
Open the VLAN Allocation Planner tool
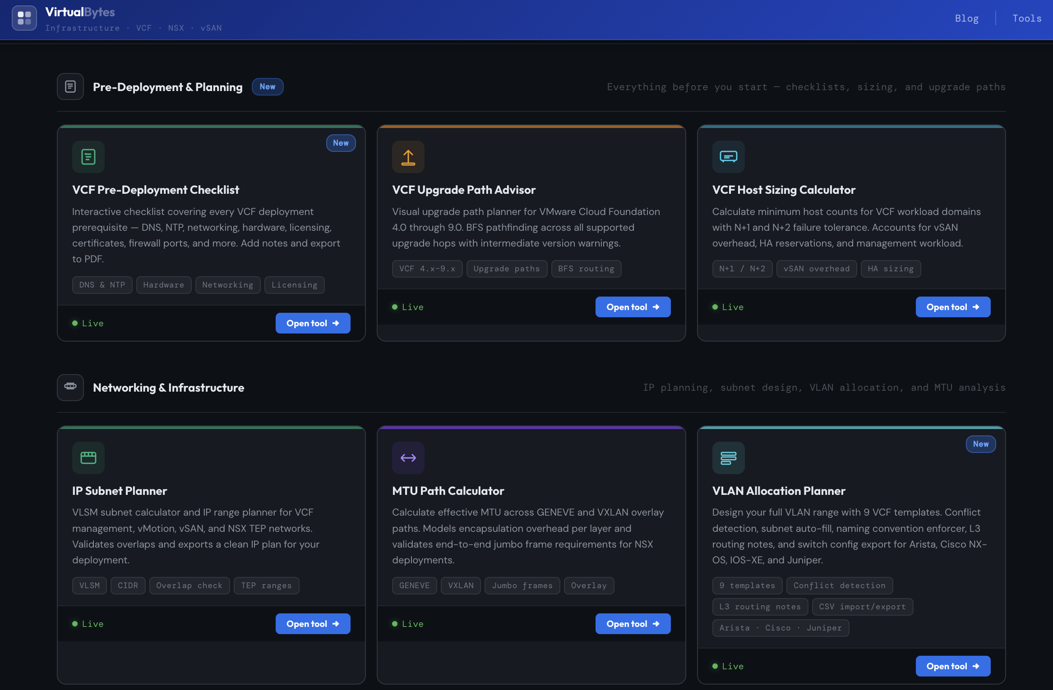click(952, 666)
